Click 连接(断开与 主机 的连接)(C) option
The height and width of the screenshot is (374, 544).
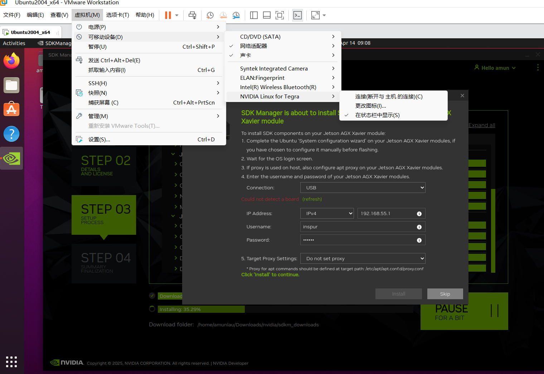[x=393, y=97]
